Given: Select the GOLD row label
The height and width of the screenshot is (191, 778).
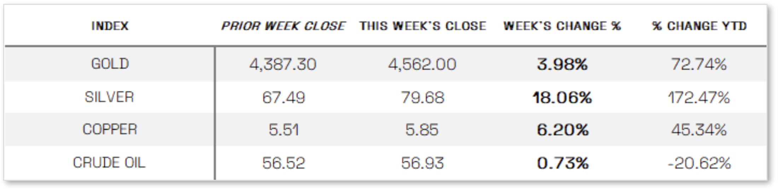Looking at the screenshot, I should [x=110, y=64].
